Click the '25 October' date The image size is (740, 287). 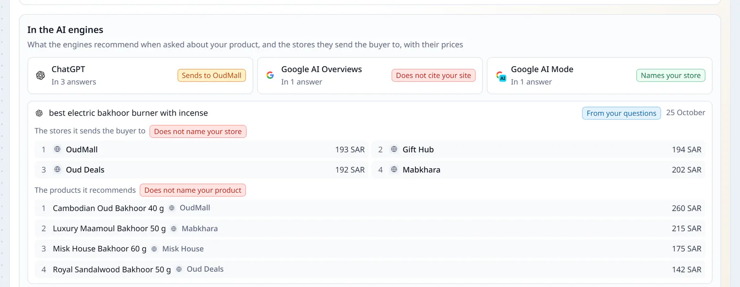click(x=685, y=113)
